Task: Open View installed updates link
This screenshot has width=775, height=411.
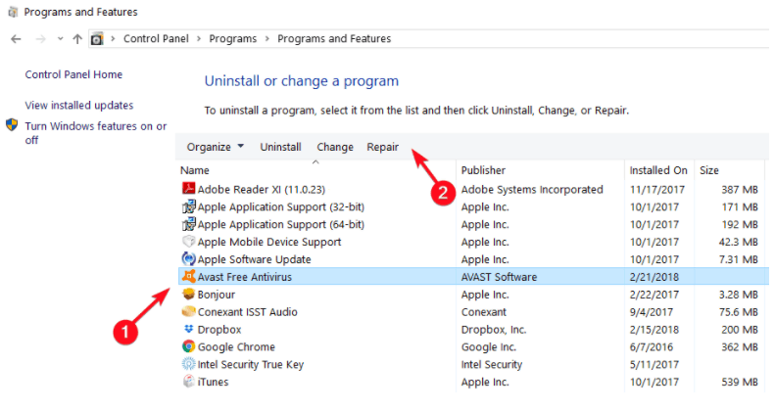Action: (79, 105)
